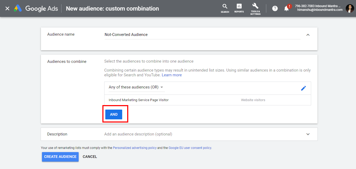
Task: Select Inbound Marketing Service Page Visitor row
Action: point(139,100)
